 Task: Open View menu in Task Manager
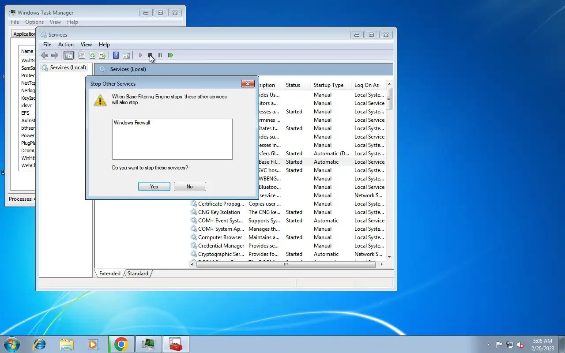(55, 22)
